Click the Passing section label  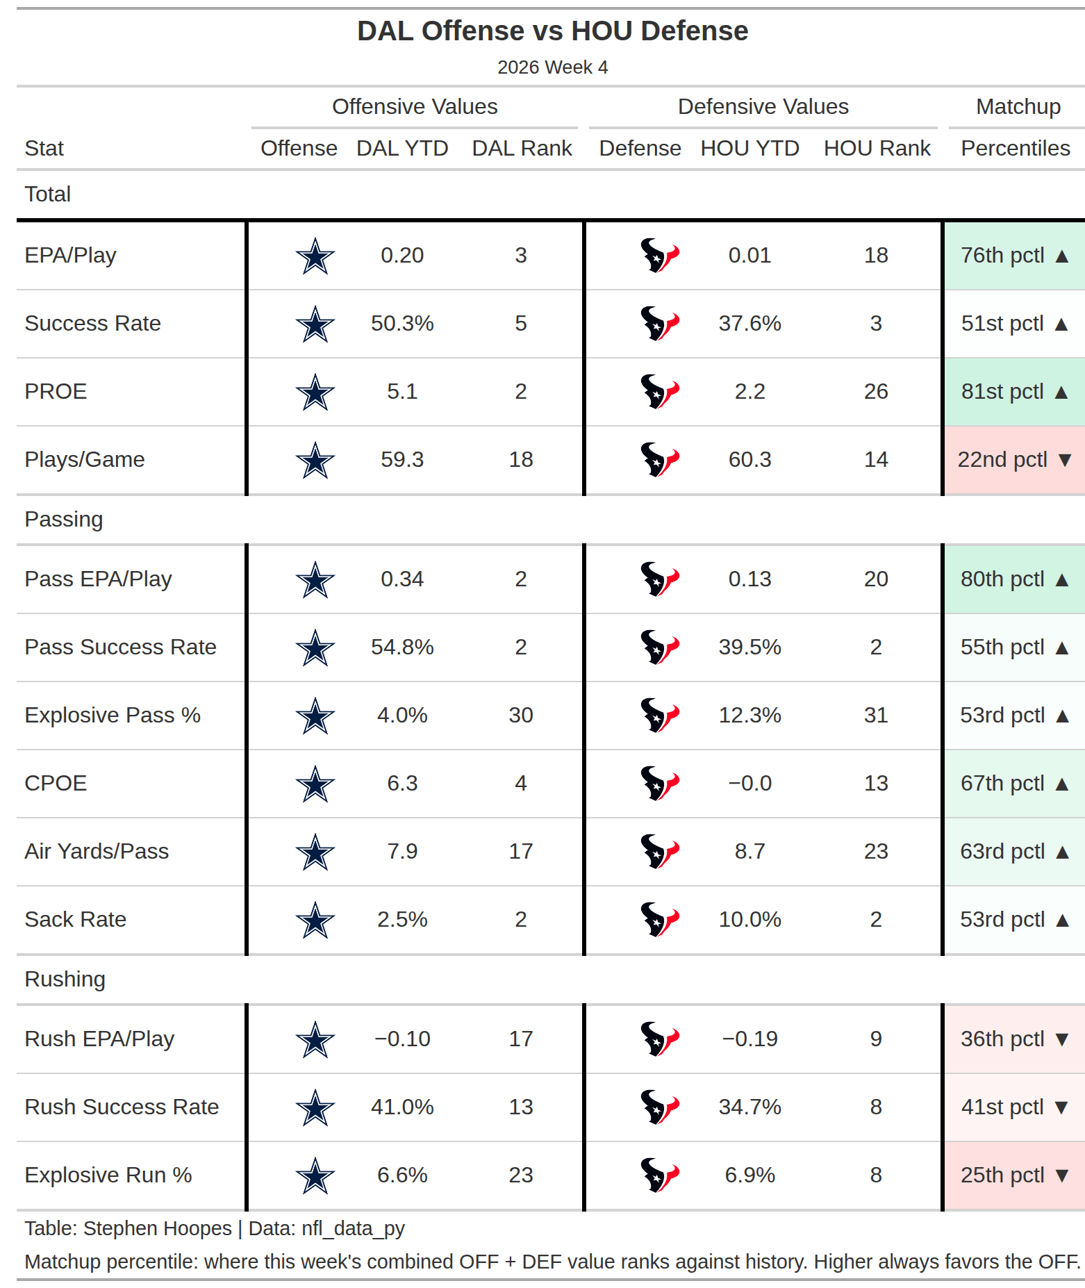click(64, 520)
